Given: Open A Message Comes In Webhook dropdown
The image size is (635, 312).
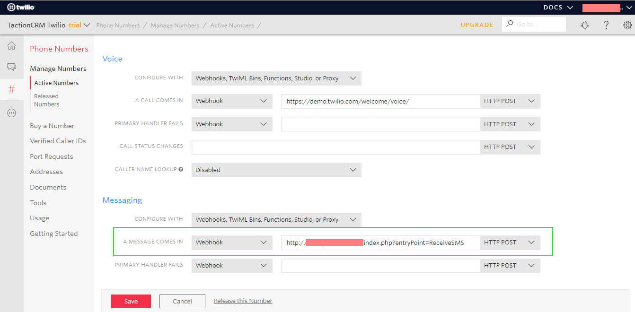Looking at the screenshot, I should point(232,243).
